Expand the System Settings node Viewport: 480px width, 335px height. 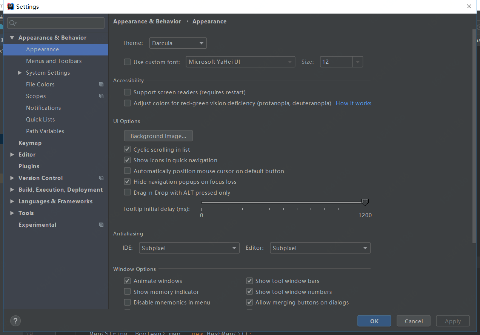tap(20, 73)
